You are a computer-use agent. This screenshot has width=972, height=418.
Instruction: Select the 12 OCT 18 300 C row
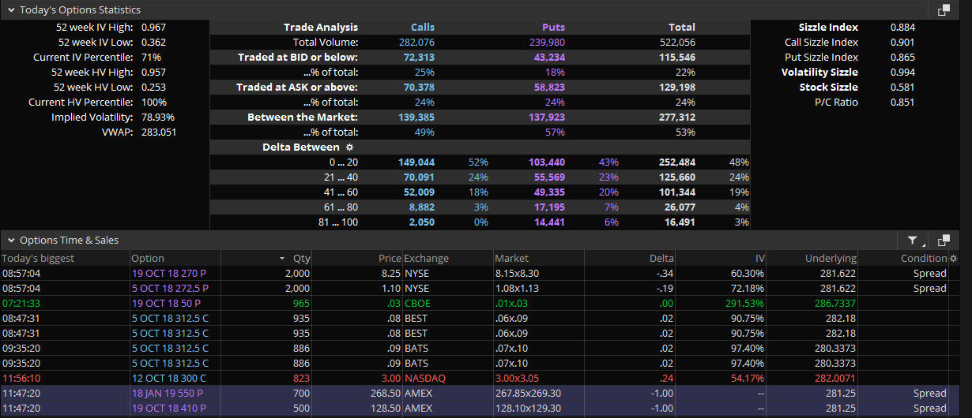(x=169, y=379)
